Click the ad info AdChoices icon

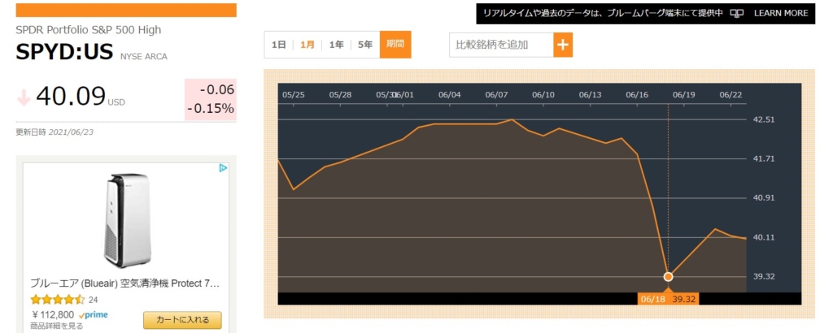pos(223,168)
